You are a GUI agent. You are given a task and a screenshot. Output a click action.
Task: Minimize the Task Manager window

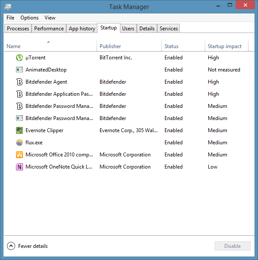[218, 5]
